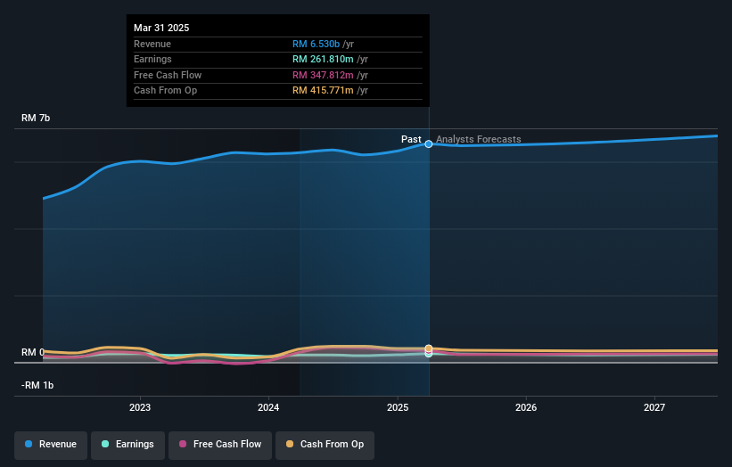Toggle the Revenue legend series

pyautogui.click(x=51, y=445)
